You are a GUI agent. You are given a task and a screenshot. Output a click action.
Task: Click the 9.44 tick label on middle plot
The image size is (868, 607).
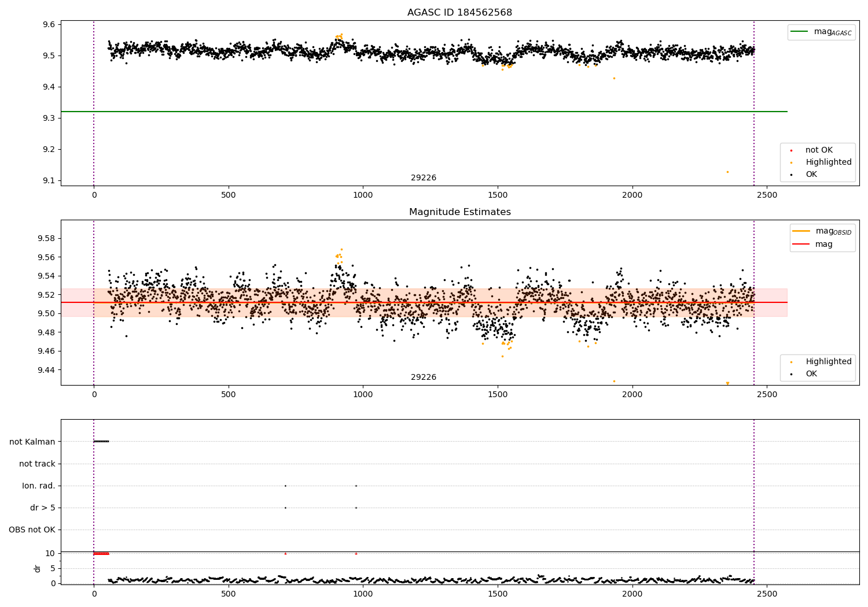click(46, 370)
